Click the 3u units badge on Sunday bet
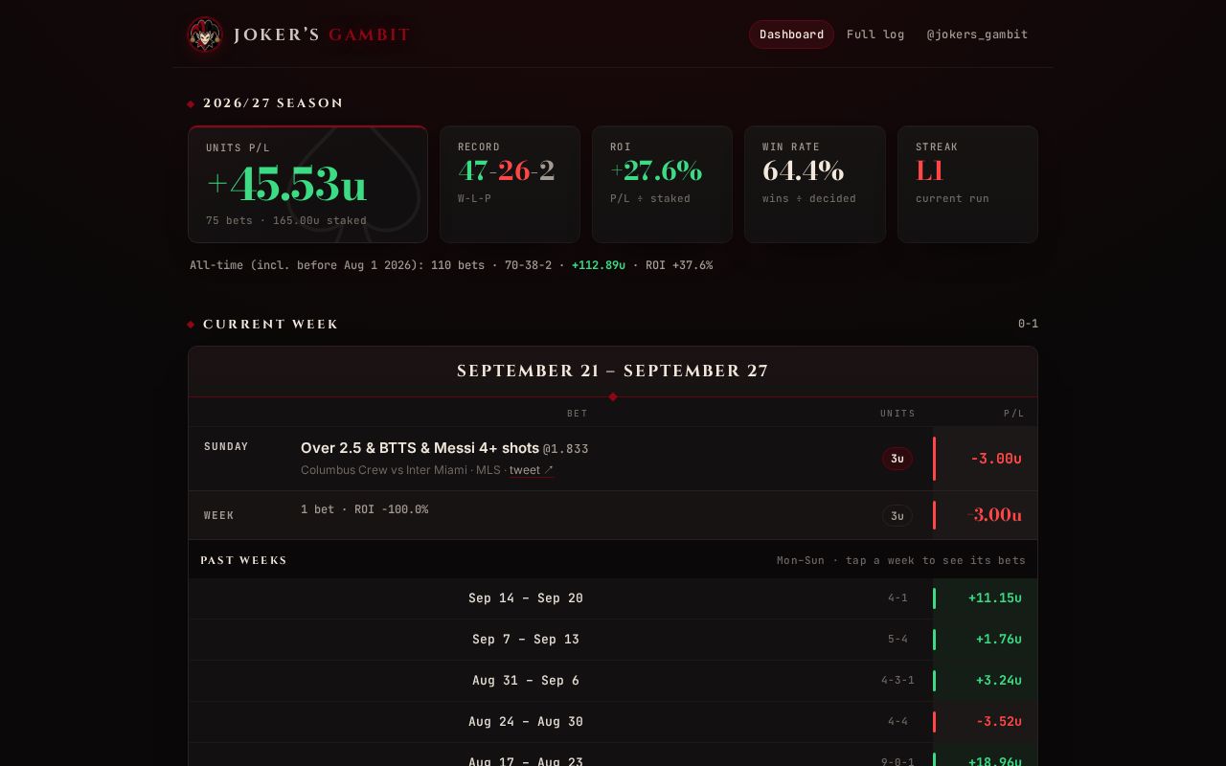1226x766 pixels. pos(897,459)
